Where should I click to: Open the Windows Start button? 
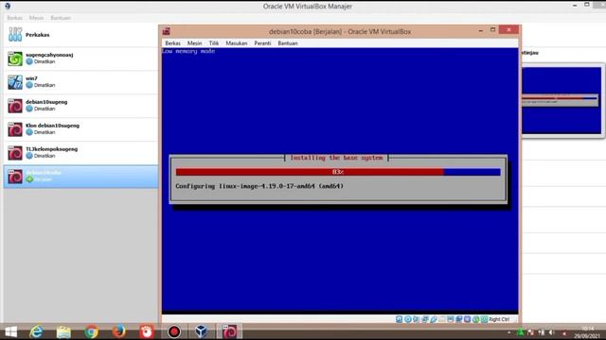coord(10,331)
